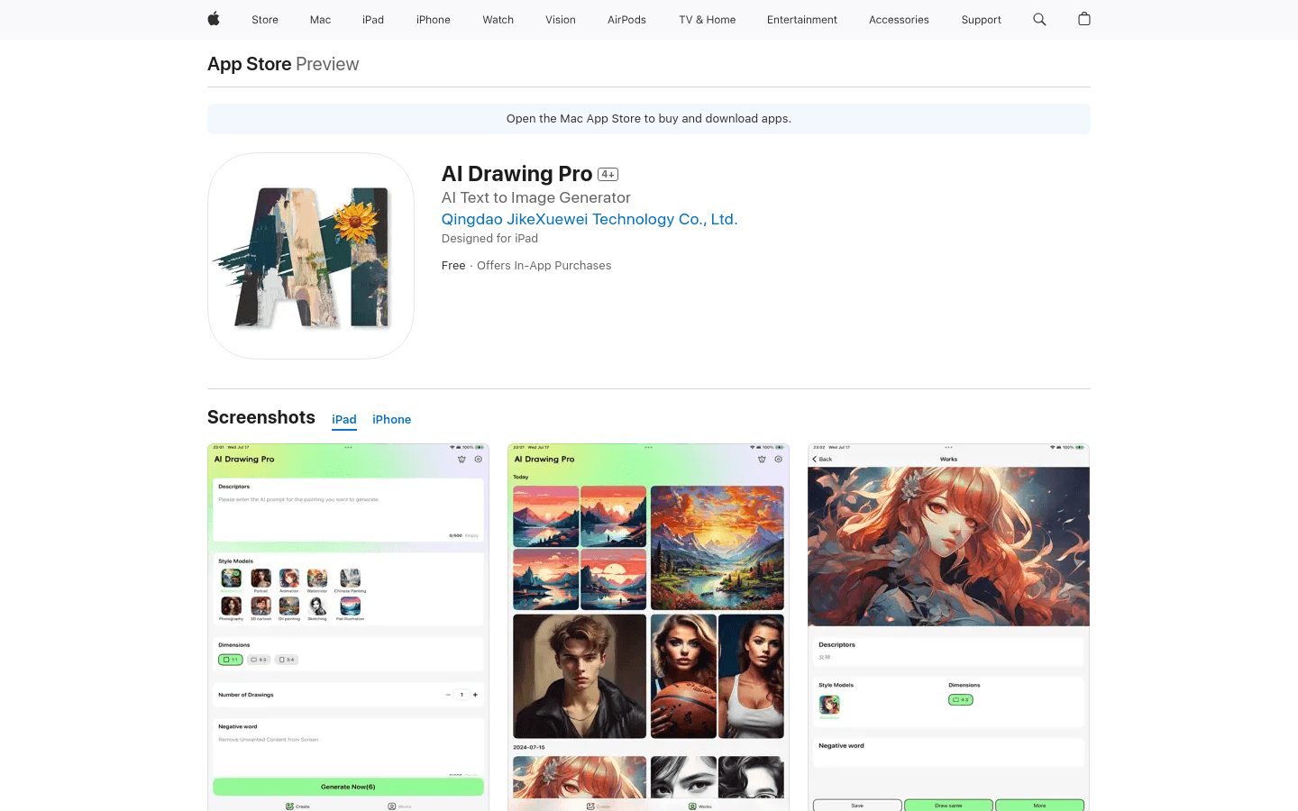Select Flat Illustration style icon in first screenshot
The image size is (1298, 811).
coord(350,606)
